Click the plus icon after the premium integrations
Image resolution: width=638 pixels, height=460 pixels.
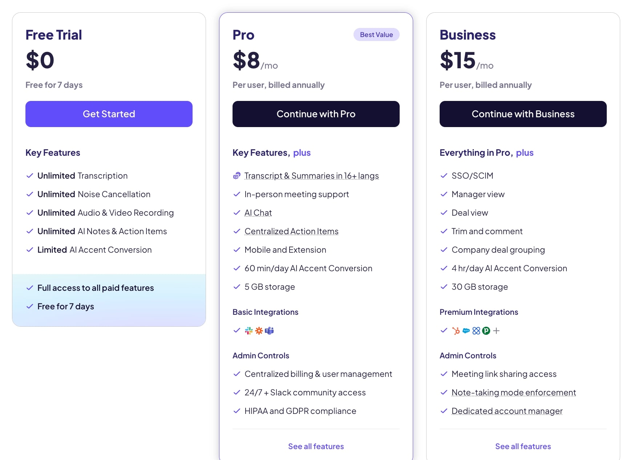coord(496,331)
